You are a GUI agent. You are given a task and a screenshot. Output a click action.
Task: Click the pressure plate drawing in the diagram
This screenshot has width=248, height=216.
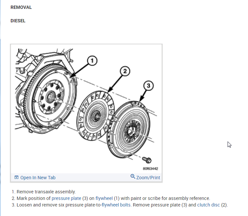click(128, 129)
